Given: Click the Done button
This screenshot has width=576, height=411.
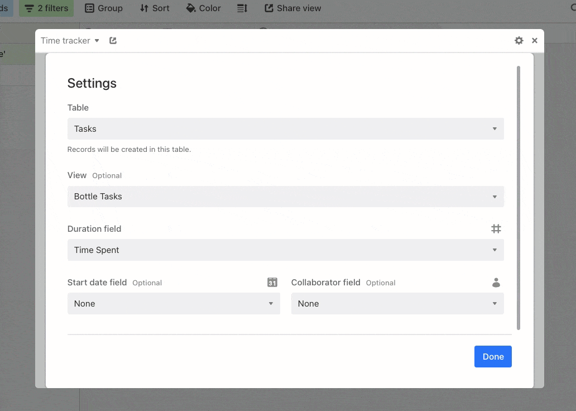Looking at the screenshot, I should click(493, 356).
